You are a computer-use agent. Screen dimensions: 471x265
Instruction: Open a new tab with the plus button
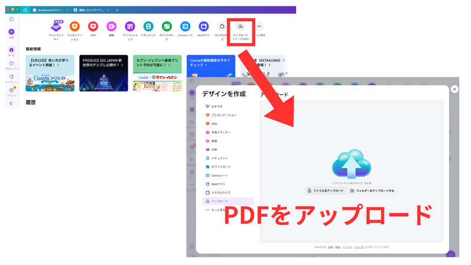[x=117, y=10]
